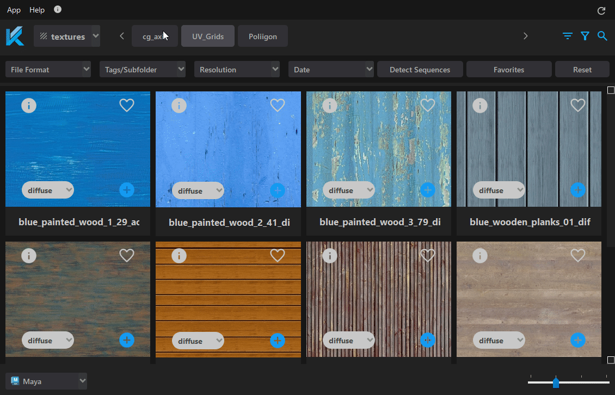The height and width of the screenshot is (395, 615).
Task: Add the reddish striped wood texture with plus
Action: (428, 340)
